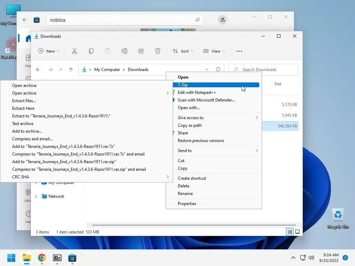Choose Scan with Microsoft Defender
The width and height of the screenshot is (355, 266).
(x=214, y=100)
